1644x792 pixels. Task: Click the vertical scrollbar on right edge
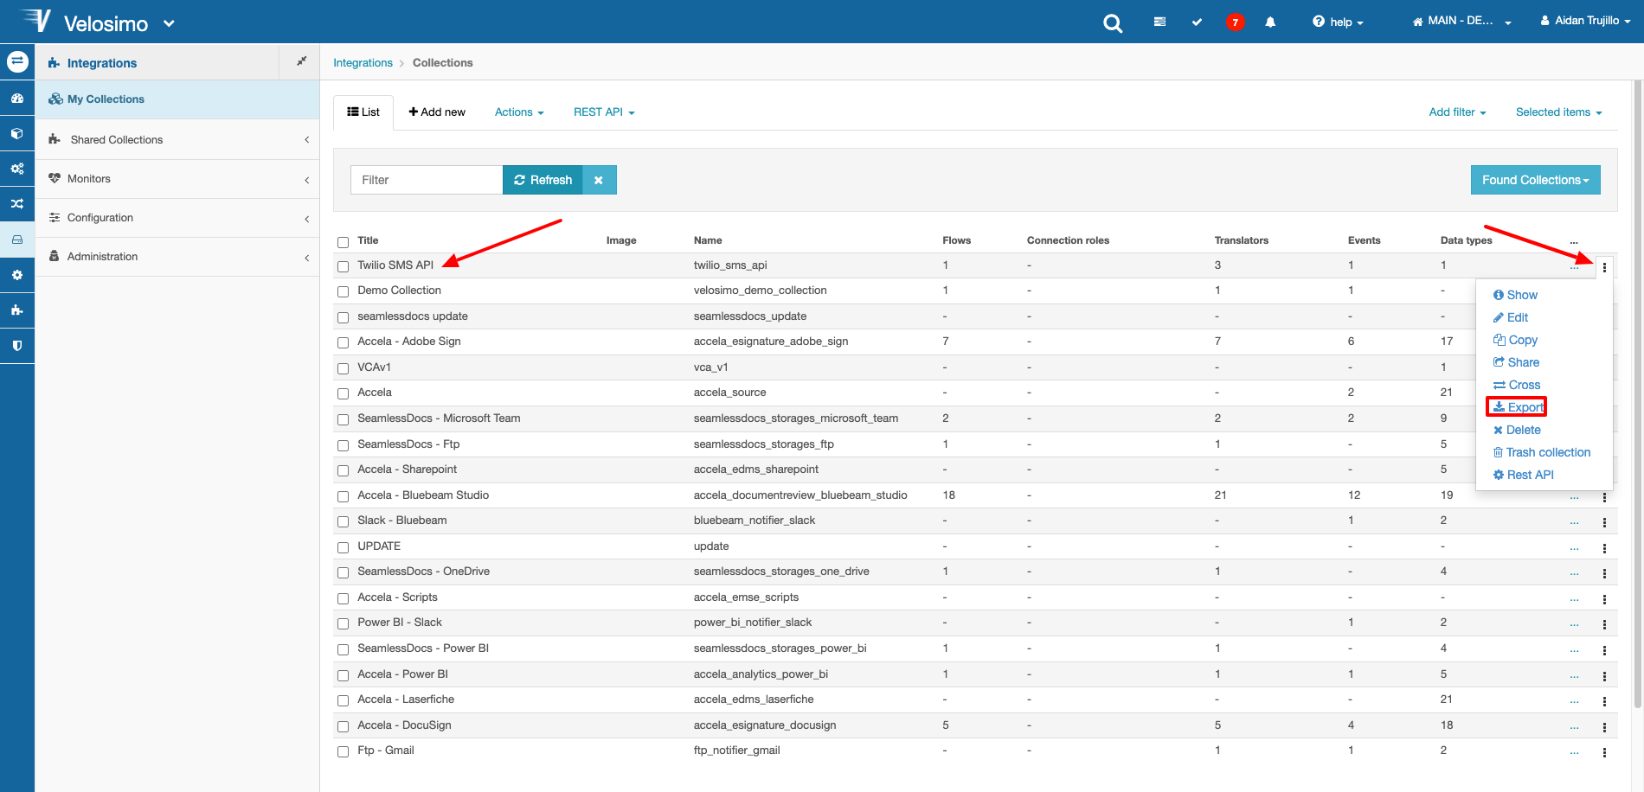tap(1638, 393)
